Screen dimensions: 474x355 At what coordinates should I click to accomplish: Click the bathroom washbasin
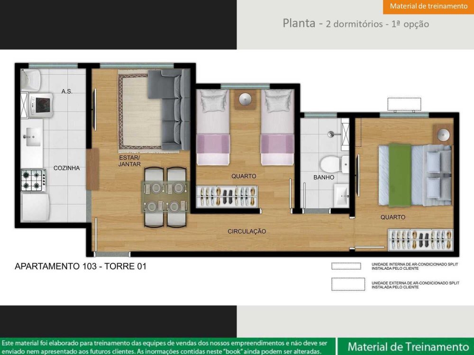point(341,195)
